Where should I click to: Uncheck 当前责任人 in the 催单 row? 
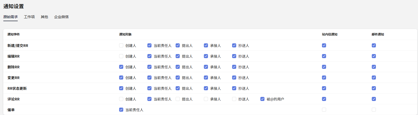pos(121,110)
